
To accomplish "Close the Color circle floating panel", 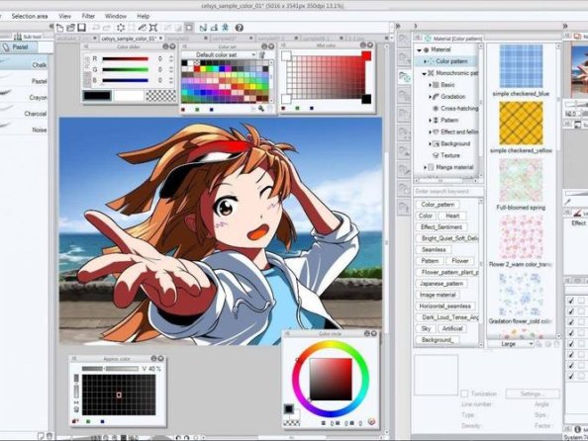I will coord(374,333).
